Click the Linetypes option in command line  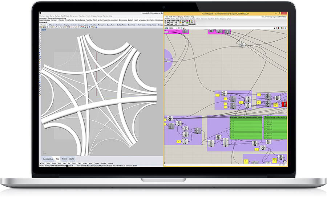(142, 20)
